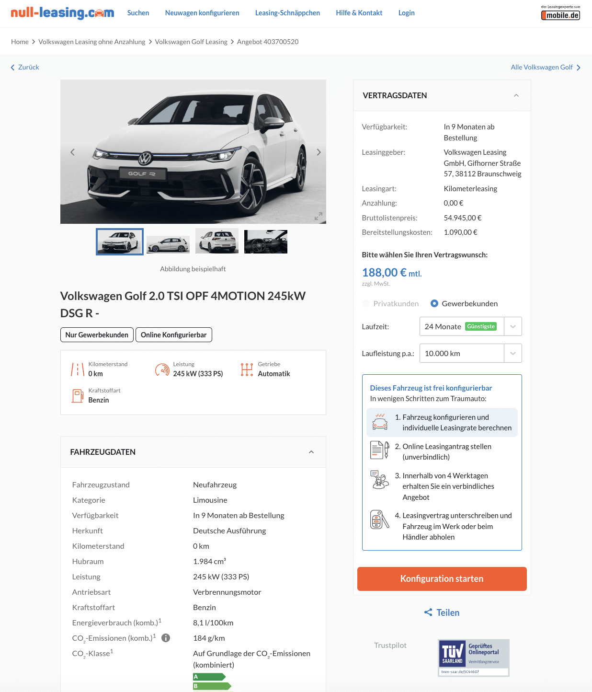Image resolution: width=592 pixels, height=692 pixels.
Task: Open the Login menu item
Action: click(x=407, y=13)
